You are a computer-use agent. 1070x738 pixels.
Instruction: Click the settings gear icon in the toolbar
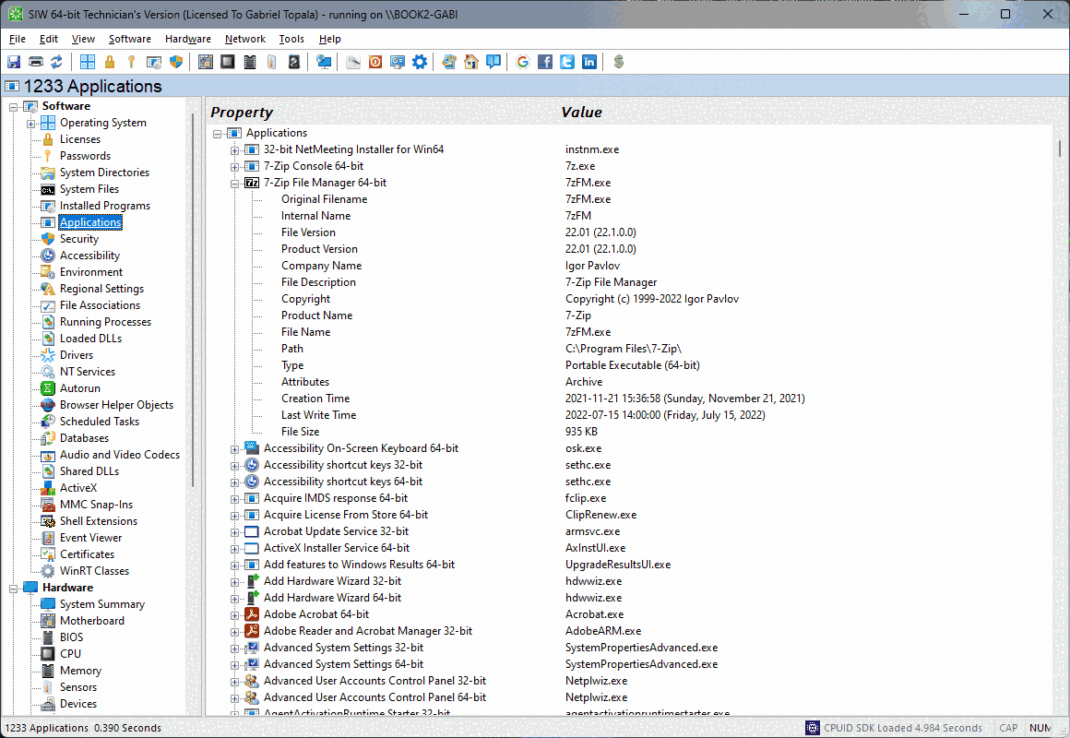420,62
